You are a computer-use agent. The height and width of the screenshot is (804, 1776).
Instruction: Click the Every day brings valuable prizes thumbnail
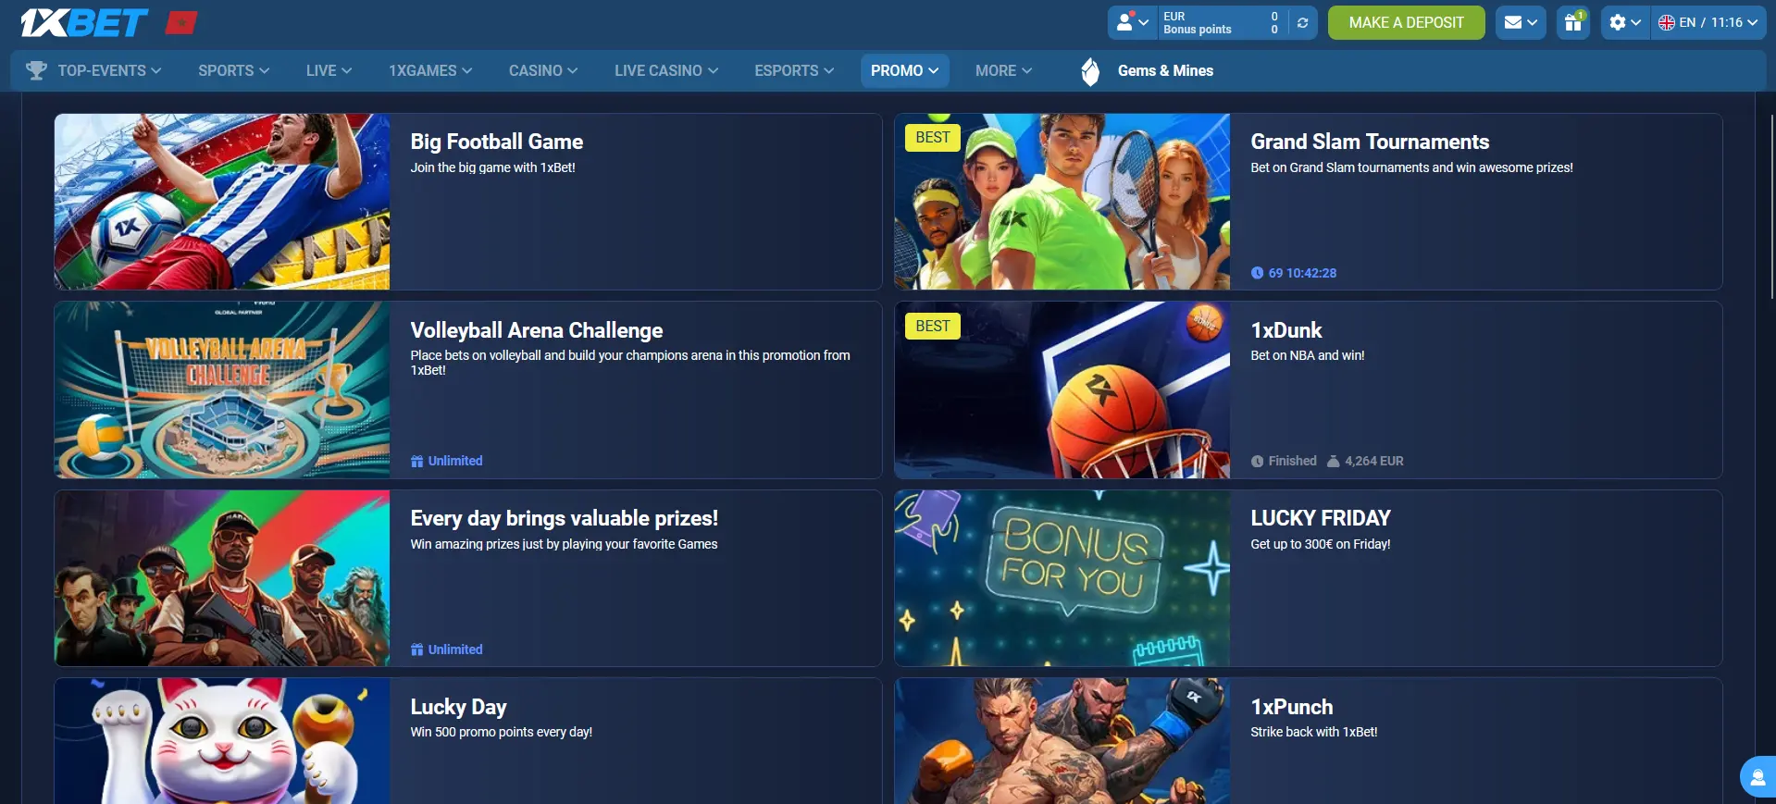(222, 578)
